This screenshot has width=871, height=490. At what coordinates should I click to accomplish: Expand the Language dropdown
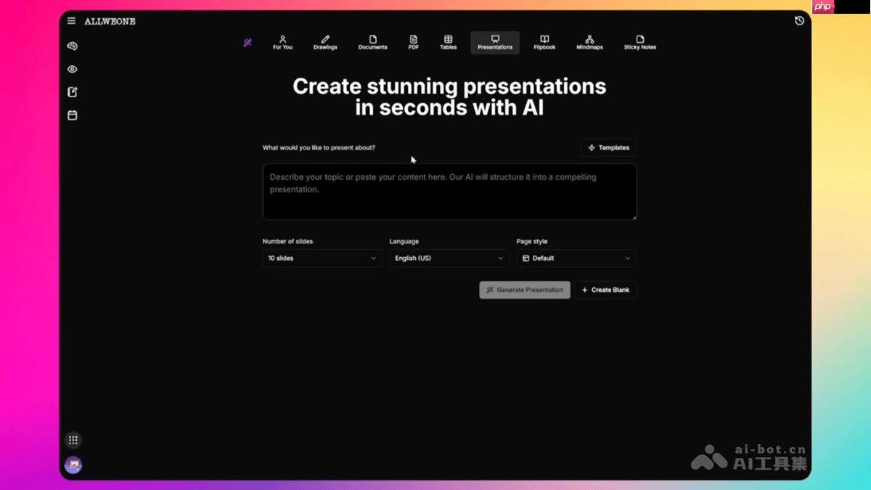(x=449, y=258)
